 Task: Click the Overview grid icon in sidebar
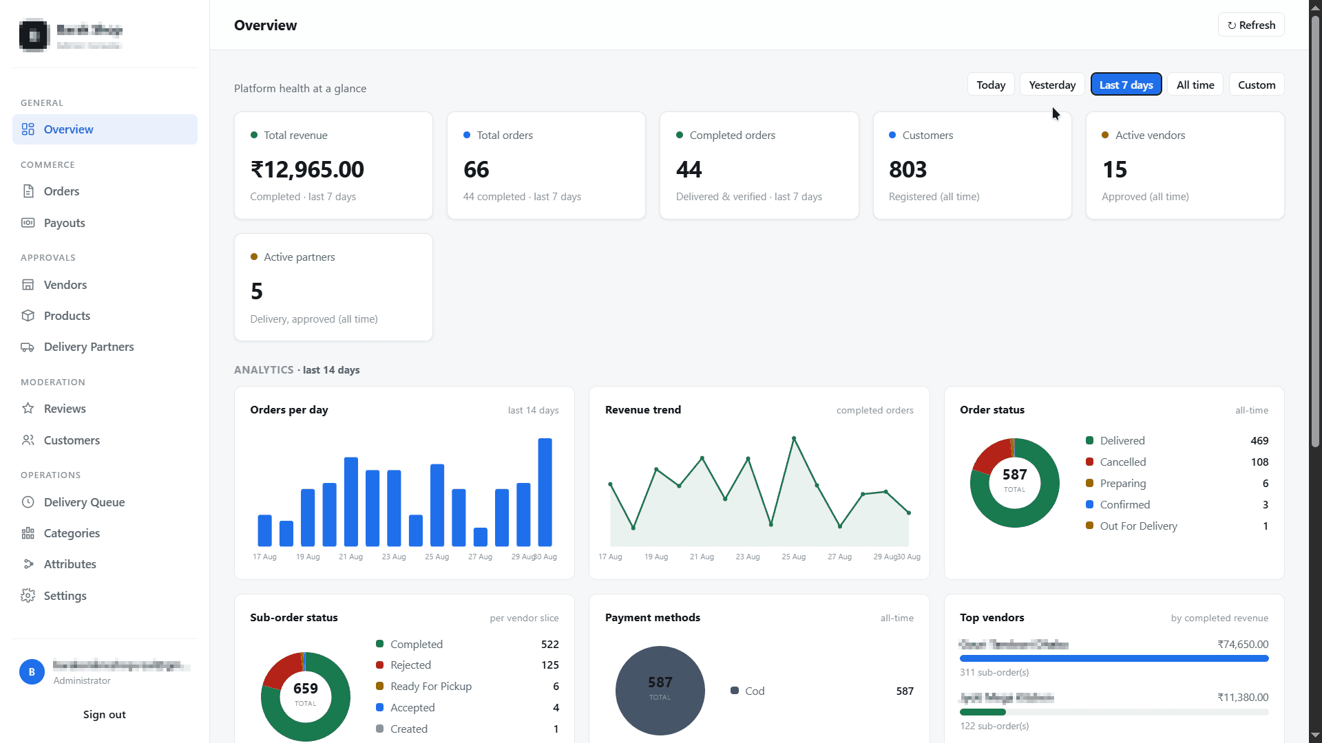[x=28, y=129]
